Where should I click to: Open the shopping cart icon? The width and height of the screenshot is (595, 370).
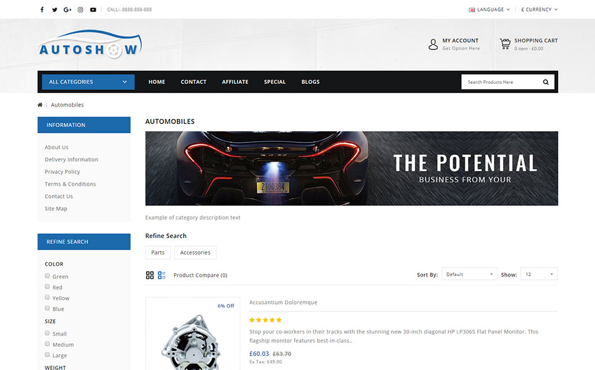tap(505, 44)
